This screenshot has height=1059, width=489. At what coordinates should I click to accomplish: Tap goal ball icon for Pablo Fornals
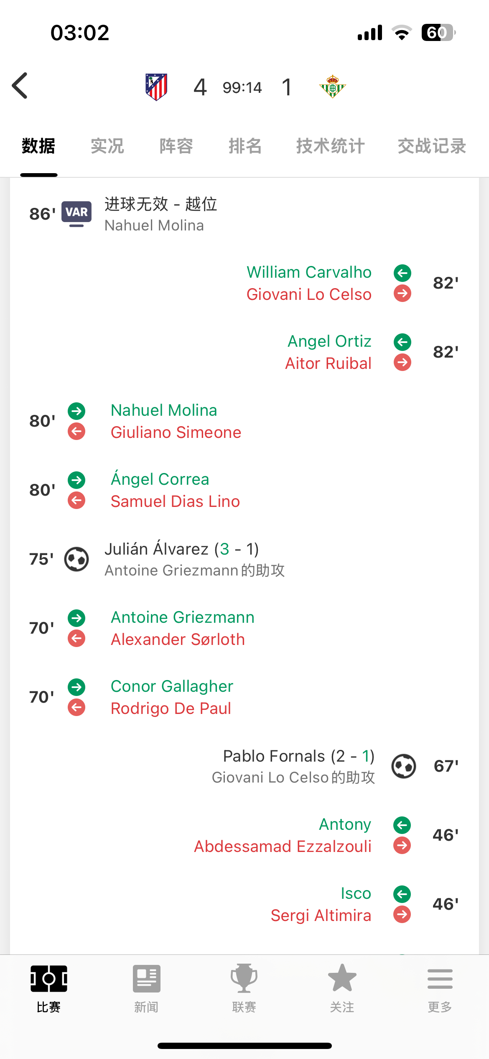pos(404,766)
